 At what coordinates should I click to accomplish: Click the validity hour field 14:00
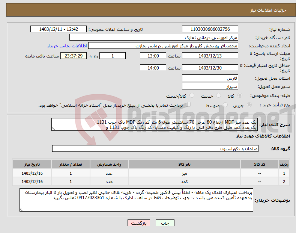coord(153,68)
